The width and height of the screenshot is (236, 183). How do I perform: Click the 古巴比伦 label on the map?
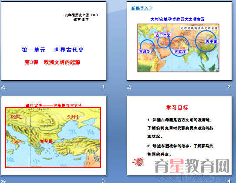tap(163, 35)
